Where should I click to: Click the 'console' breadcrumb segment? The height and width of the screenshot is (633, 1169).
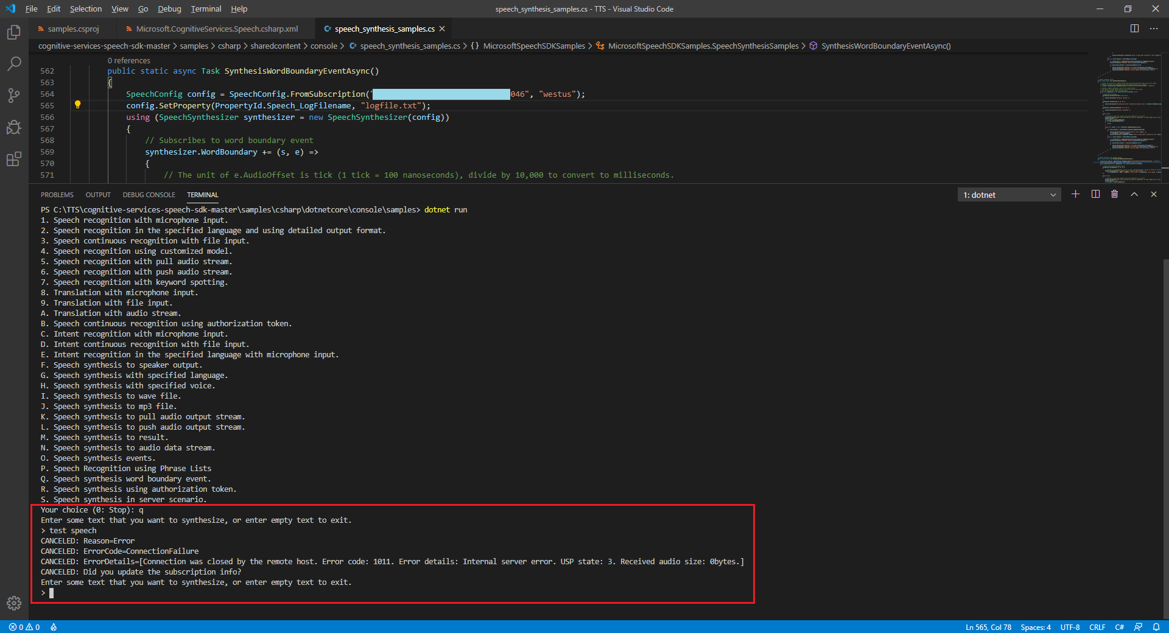point(324,46)
